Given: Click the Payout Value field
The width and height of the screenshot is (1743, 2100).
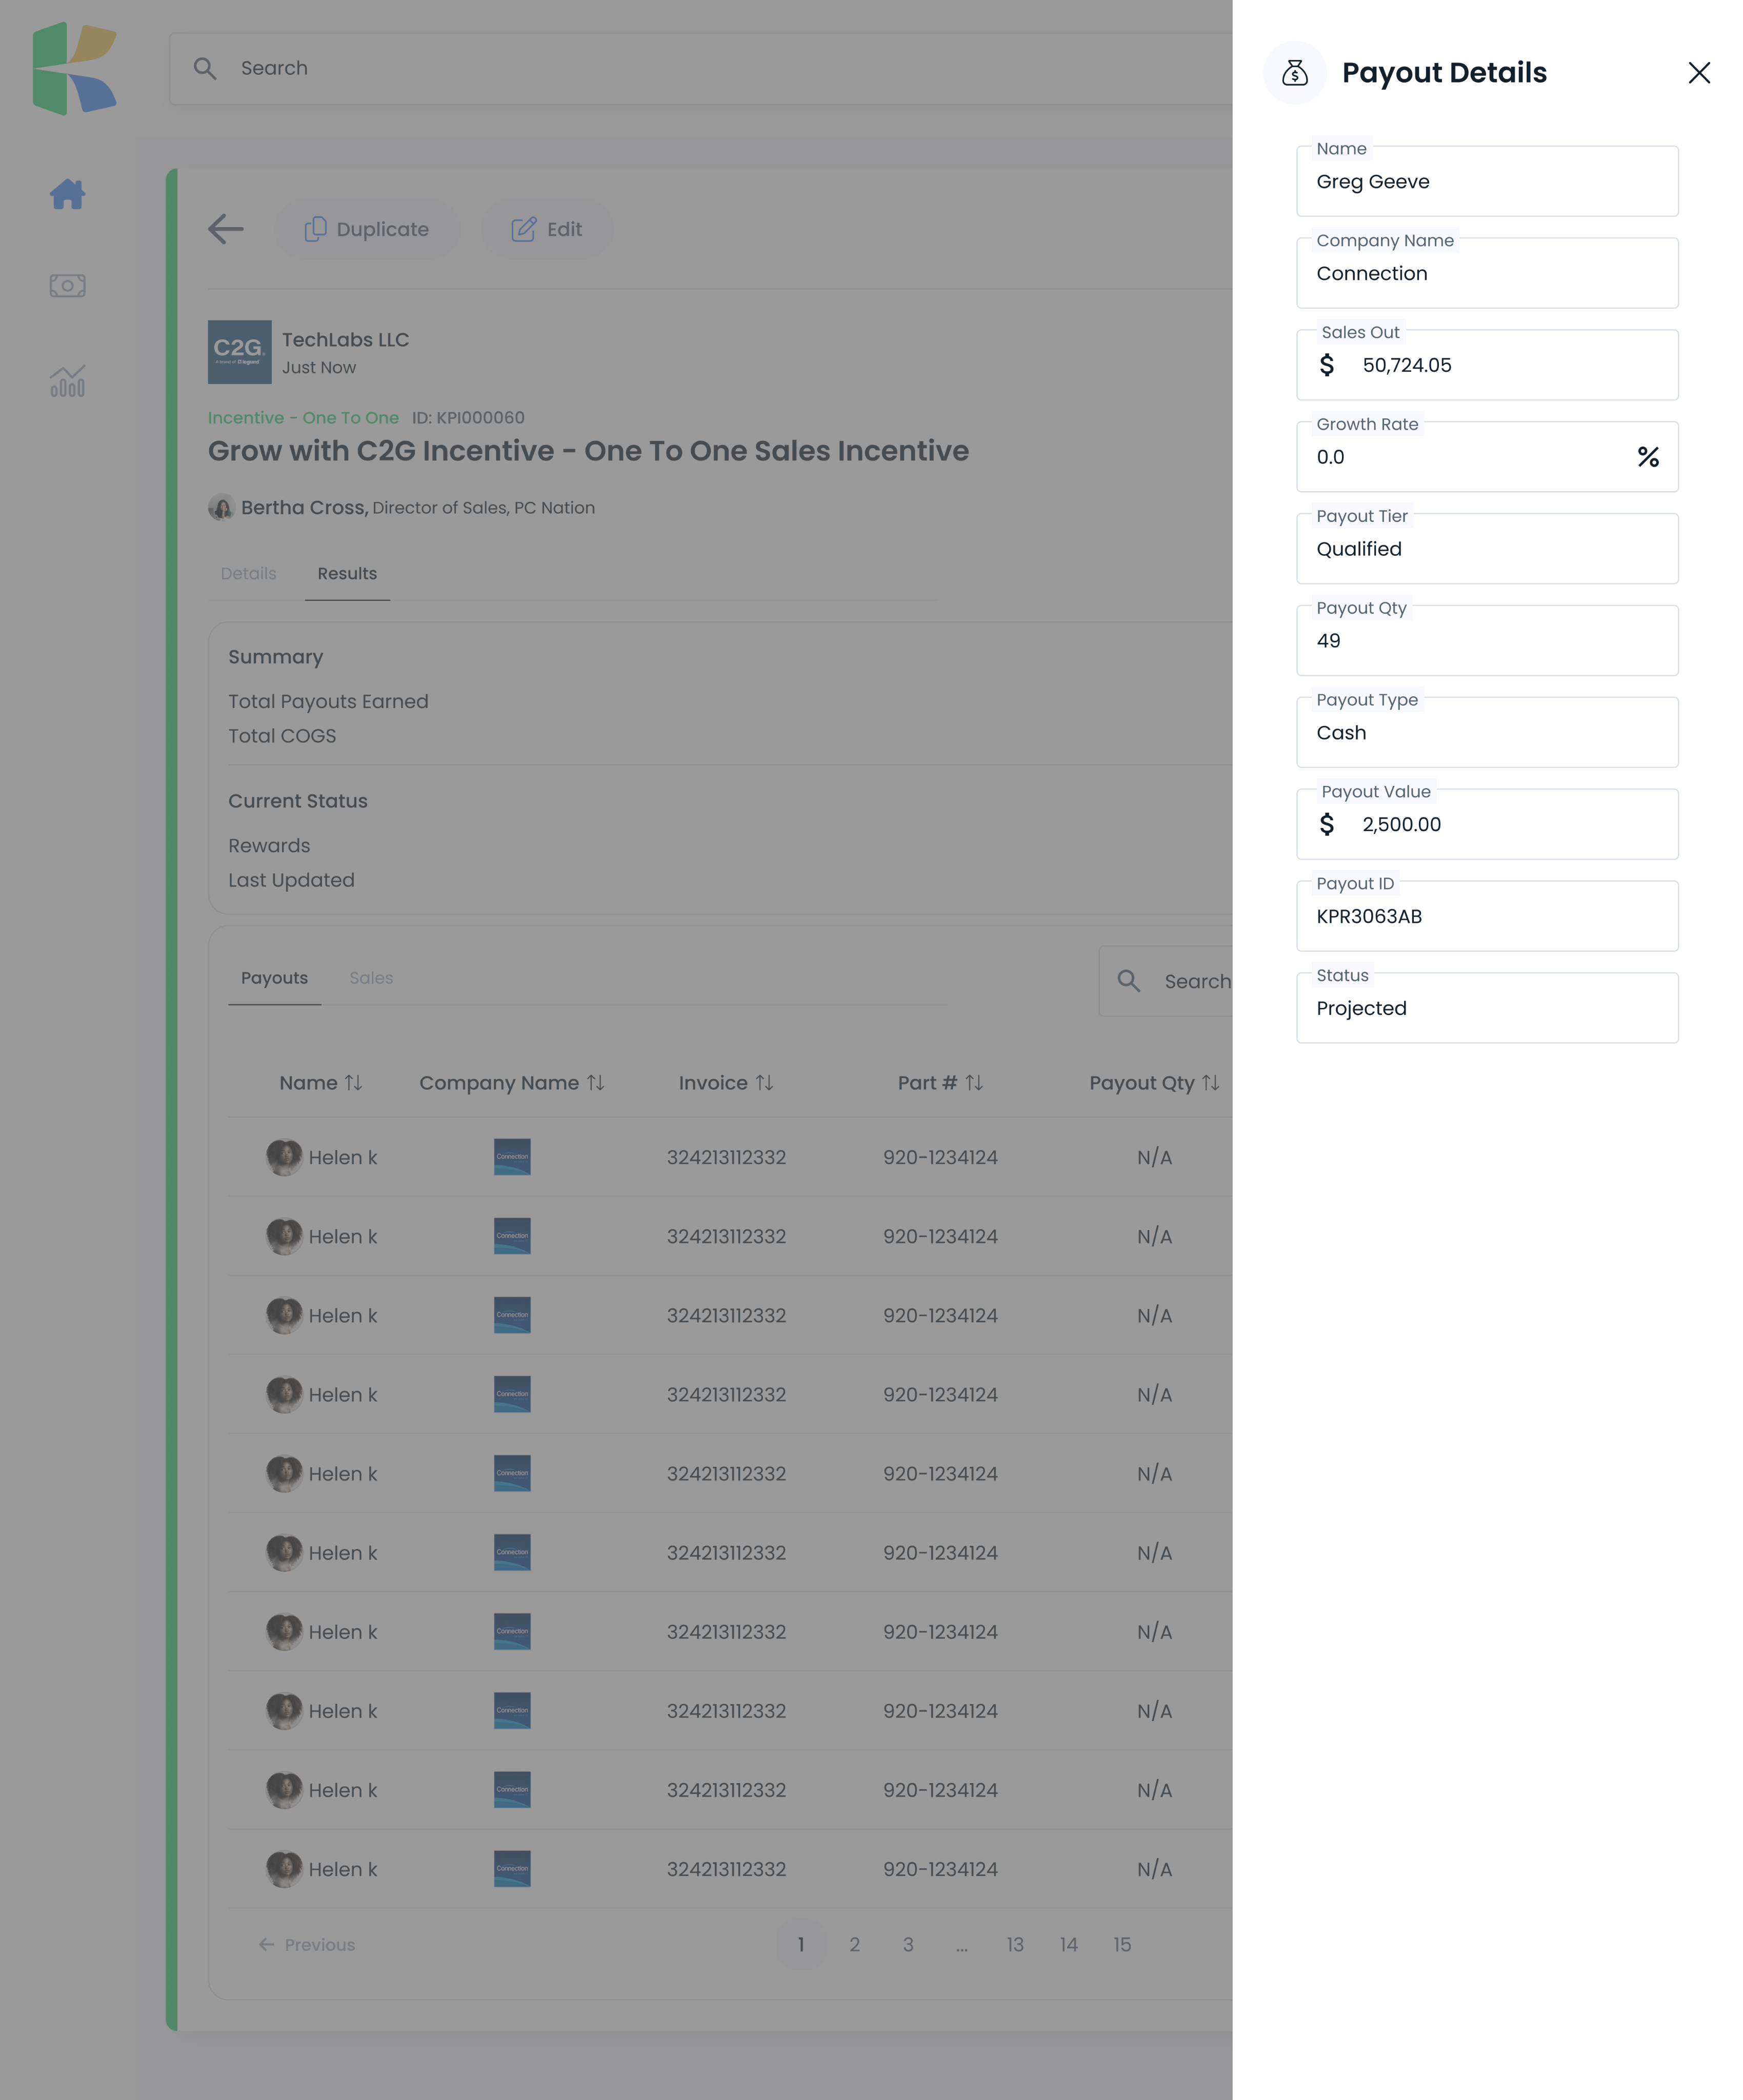Looking at the screenshot, I should click(x=1487, y=824).
